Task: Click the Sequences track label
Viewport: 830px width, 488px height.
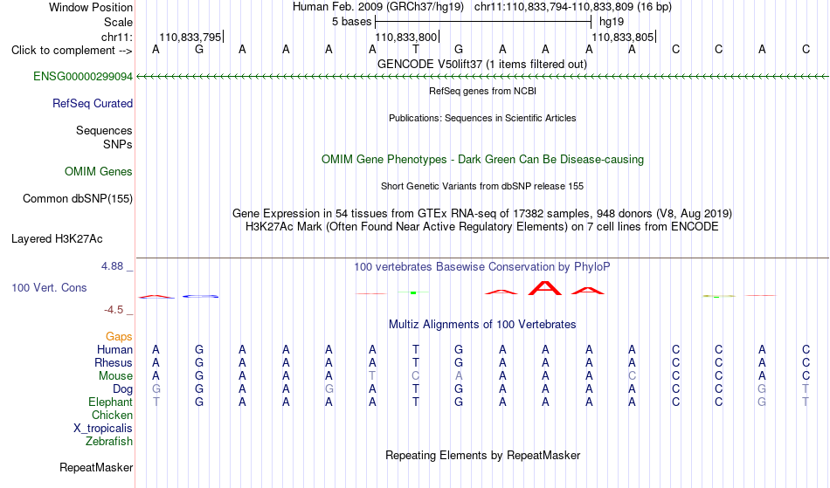Action: tap(104, 131)
